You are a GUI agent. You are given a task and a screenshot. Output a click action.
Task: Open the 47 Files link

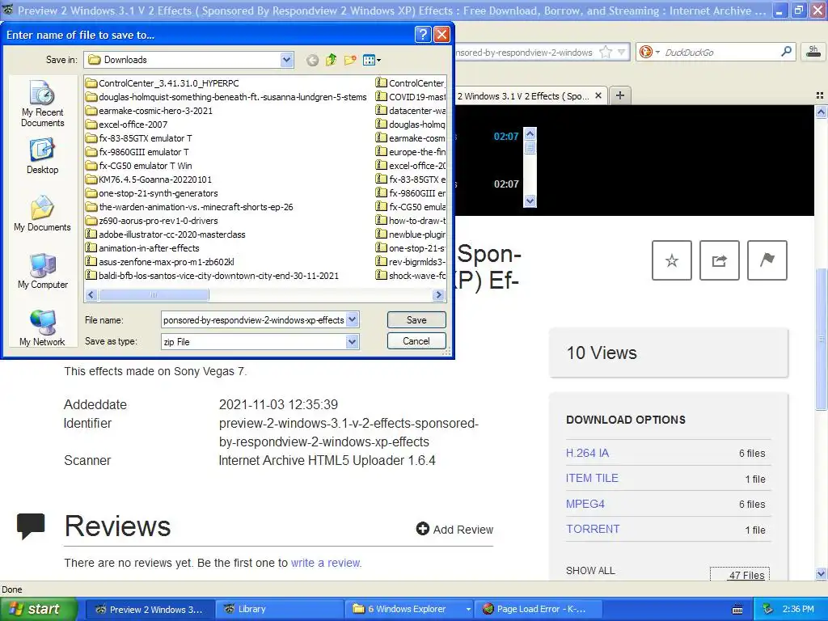pos(746,575)
